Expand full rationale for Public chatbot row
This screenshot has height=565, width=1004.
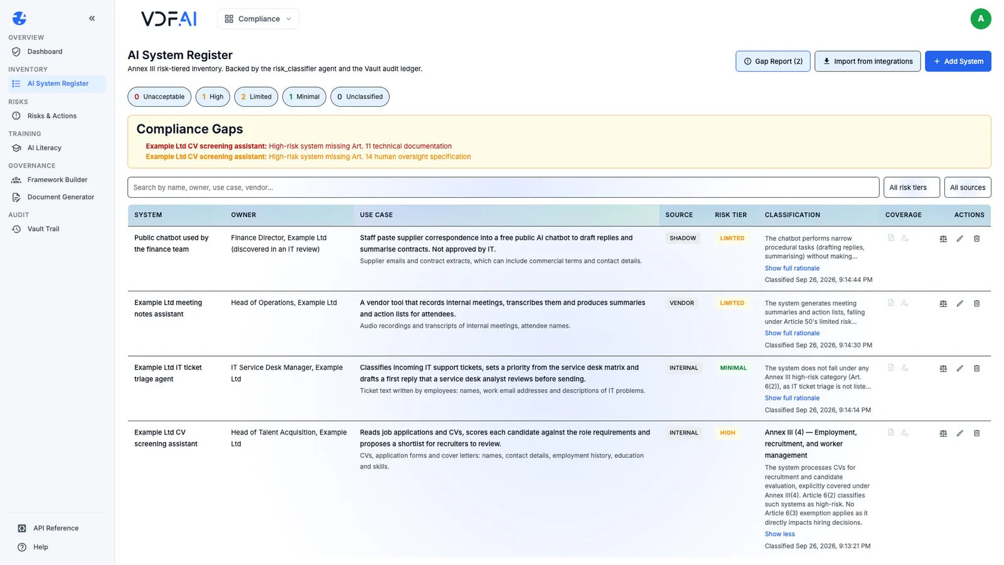792,268
